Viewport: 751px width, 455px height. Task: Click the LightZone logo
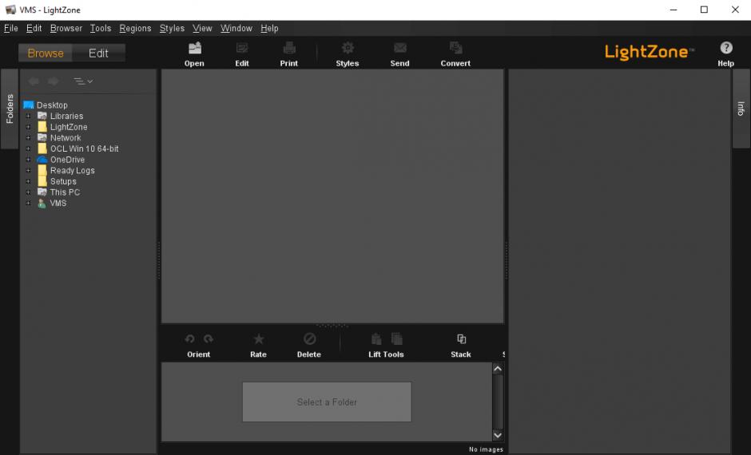coord(649,52)
